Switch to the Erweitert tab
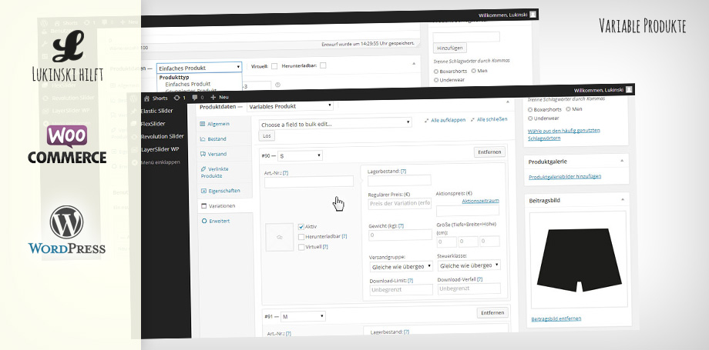The height and width of the screenshot is (350, 709). (x=225, y=221)
